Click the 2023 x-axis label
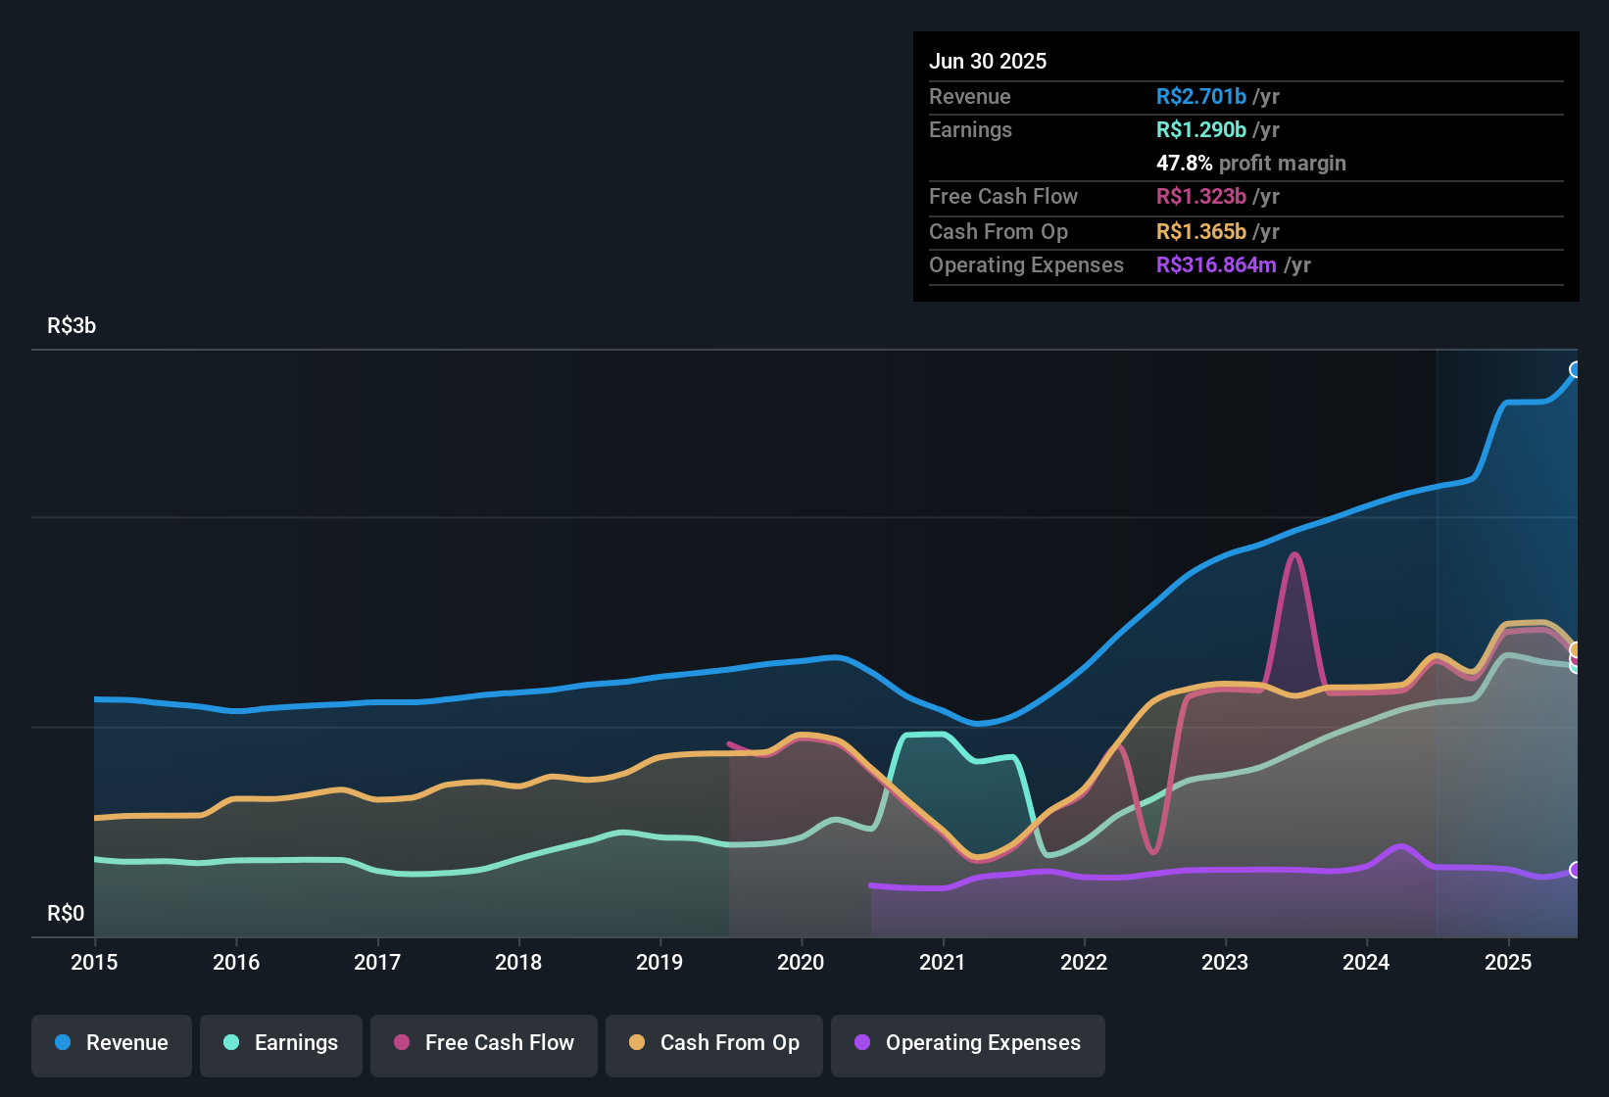1609x1097 pixels. point(1225,962)
